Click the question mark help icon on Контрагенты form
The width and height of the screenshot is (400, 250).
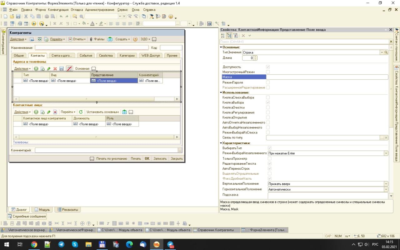coord(135,39)
